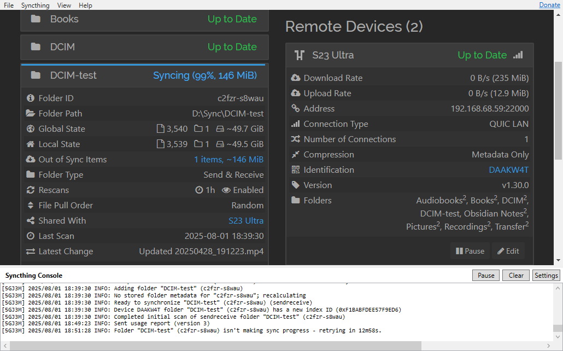The width and height of the screenshot is (563, 351).
Task: Click the Address link icon
Action: point(296,108)
